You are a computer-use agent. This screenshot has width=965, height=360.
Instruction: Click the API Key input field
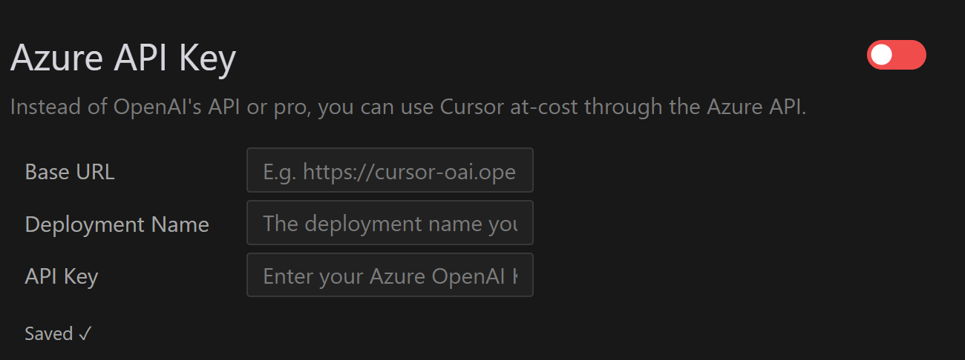click(390, 275)
